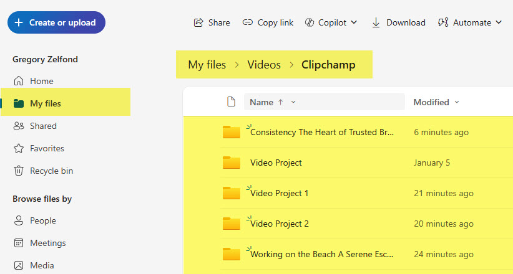Click the Home house icon

[x=19, y=81]
